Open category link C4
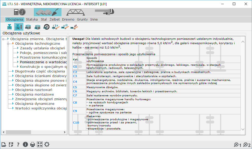This screenshot has height=149, width=252. 75,82
